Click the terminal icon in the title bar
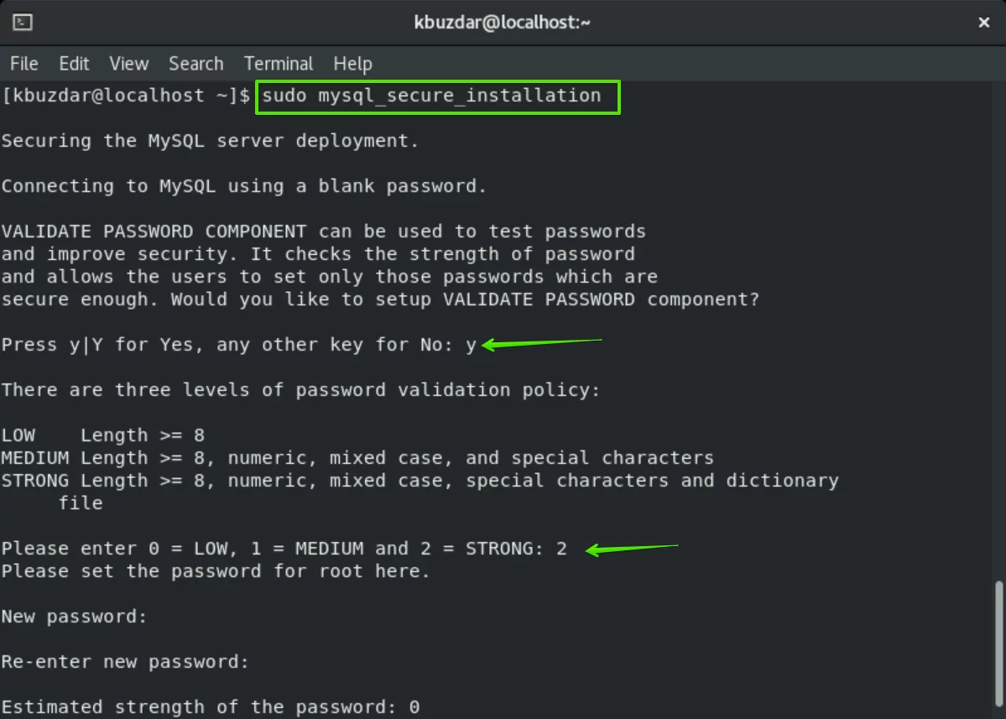The image size is (1006, 719). [x=23, y=23]
